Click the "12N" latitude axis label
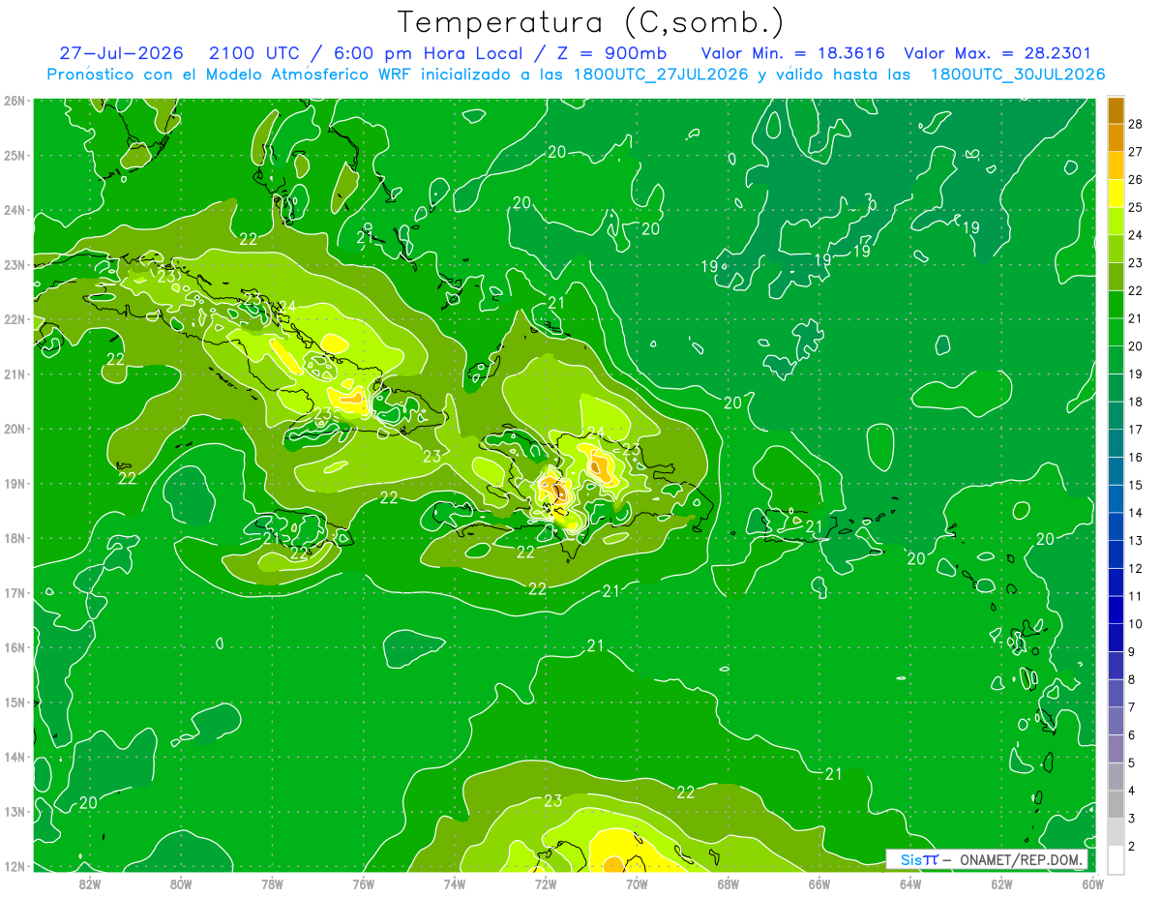 point(15,866)
